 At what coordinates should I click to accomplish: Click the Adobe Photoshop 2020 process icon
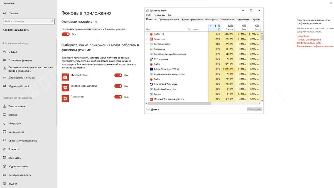151,69
